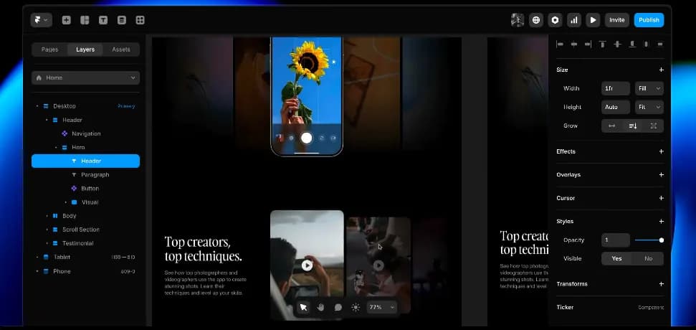This screenshot has height=330, width=696.
Task: Expand the Scroll Section layer
Action: coord(46,230)
